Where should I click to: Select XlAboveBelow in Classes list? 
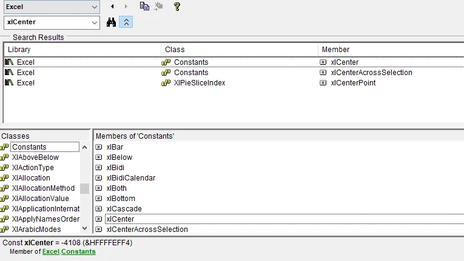coord(35,157)
